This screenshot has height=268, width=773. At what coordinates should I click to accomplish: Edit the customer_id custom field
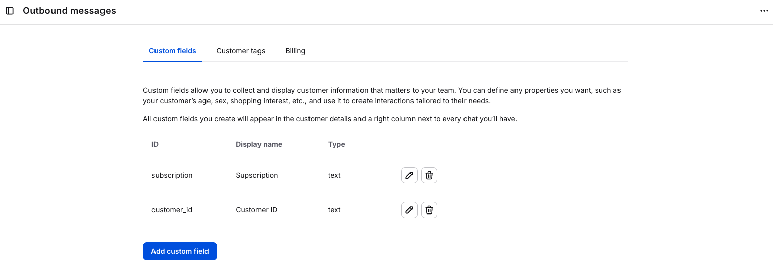[409, 210]
